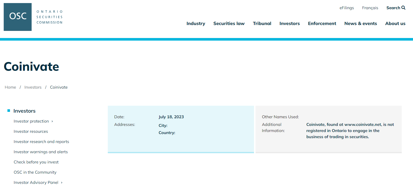Open Investor protection in sidebar

pos(31,121)
